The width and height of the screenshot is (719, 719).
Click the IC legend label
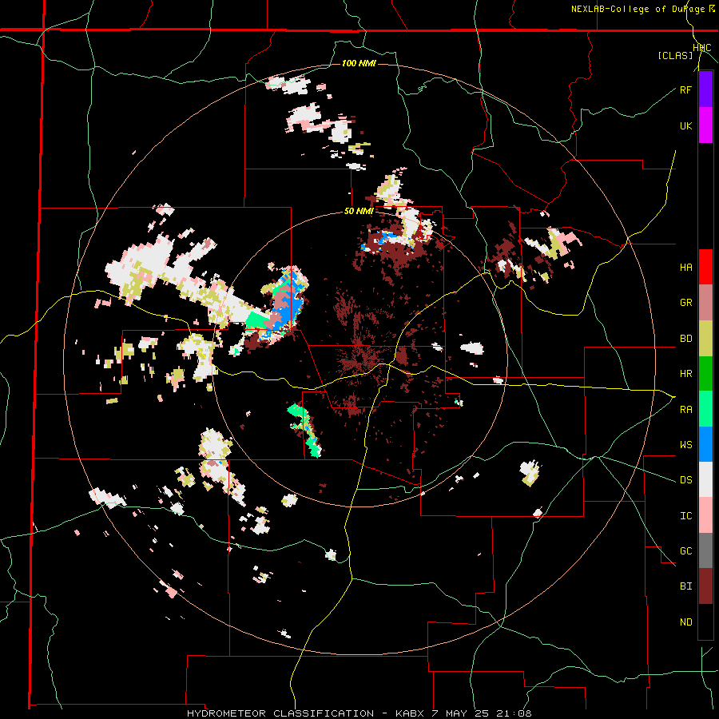click(x=685, y=516)
